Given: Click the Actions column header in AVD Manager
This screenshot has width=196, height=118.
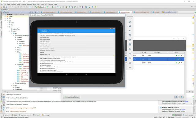Looking at the screenshot, I should point(175,53).
